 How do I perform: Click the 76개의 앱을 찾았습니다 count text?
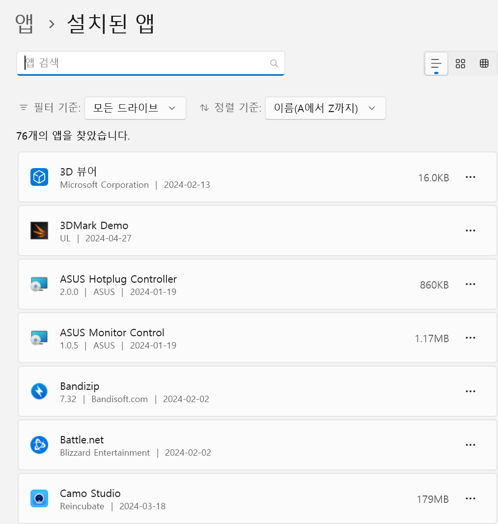[73, 136]
